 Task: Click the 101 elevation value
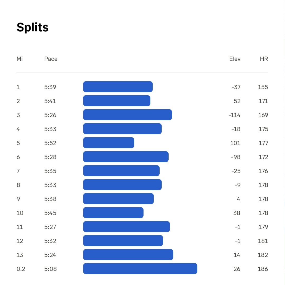click(x=235, y=143)
